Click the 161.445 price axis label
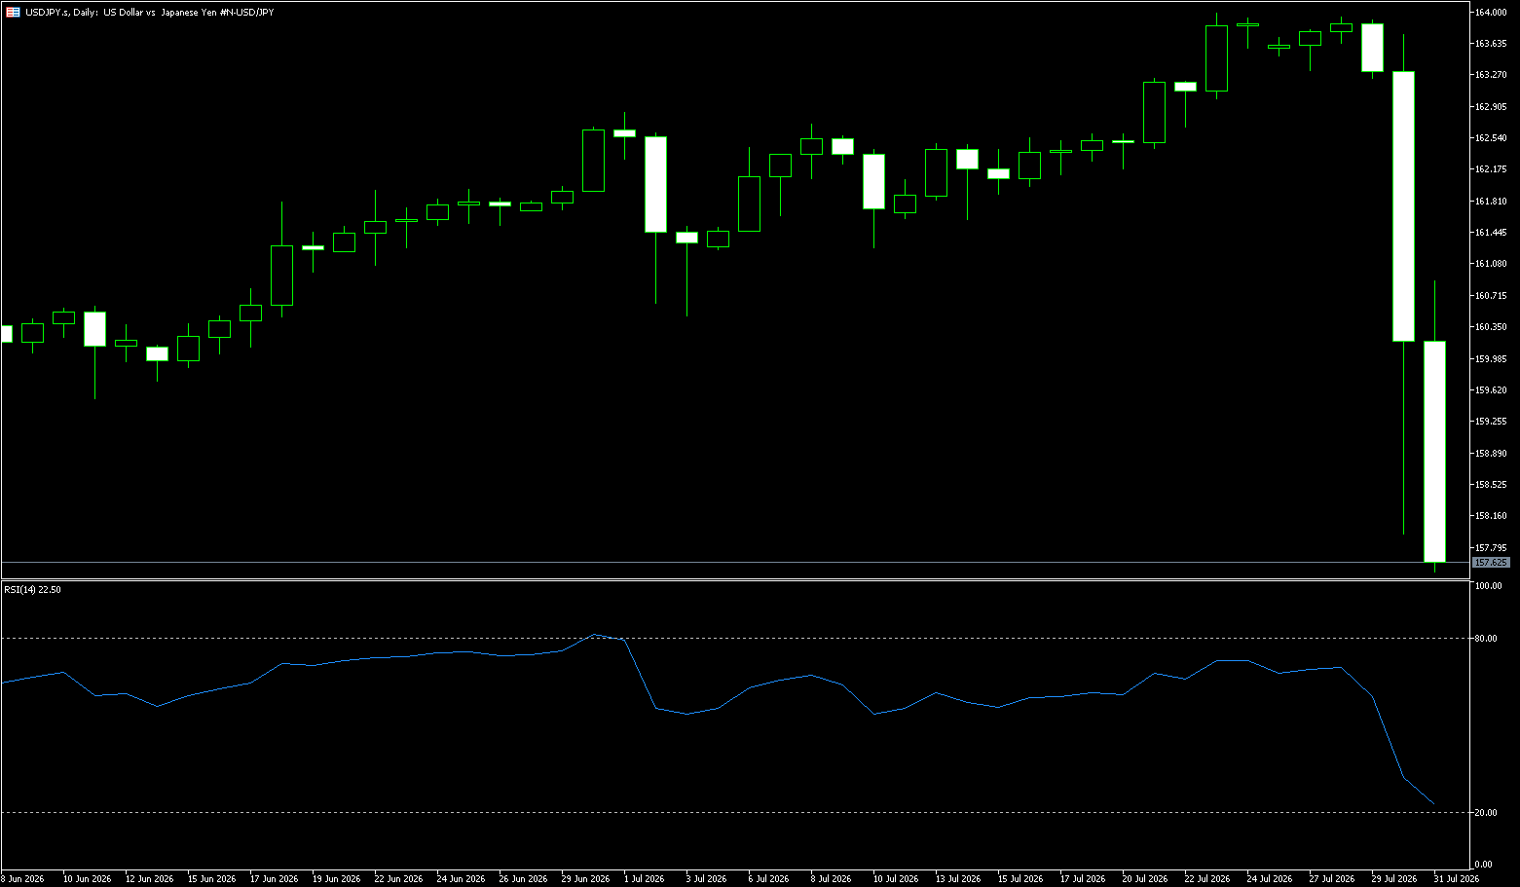 (1492, 232)
